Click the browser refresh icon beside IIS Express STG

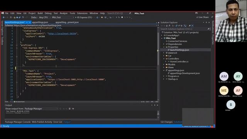pos(97,17)
